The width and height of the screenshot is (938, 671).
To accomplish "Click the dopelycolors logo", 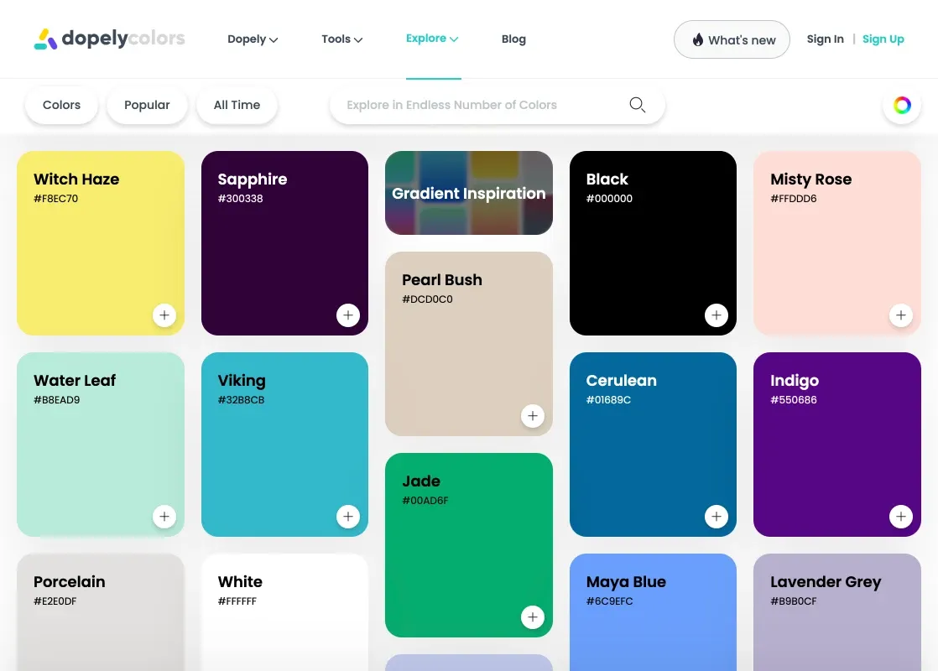I will tap(109, 39).
